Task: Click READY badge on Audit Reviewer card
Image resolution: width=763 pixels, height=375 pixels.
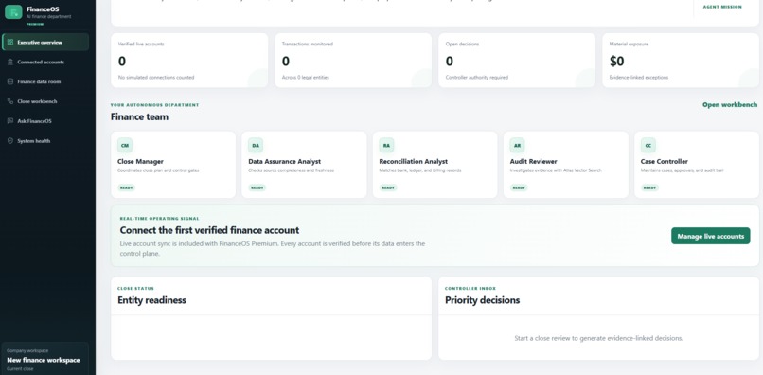Action: [x=519, y=187]
